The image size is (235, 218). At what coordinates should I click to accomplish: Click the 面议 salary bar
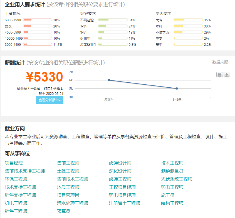(x=38, y=26)
